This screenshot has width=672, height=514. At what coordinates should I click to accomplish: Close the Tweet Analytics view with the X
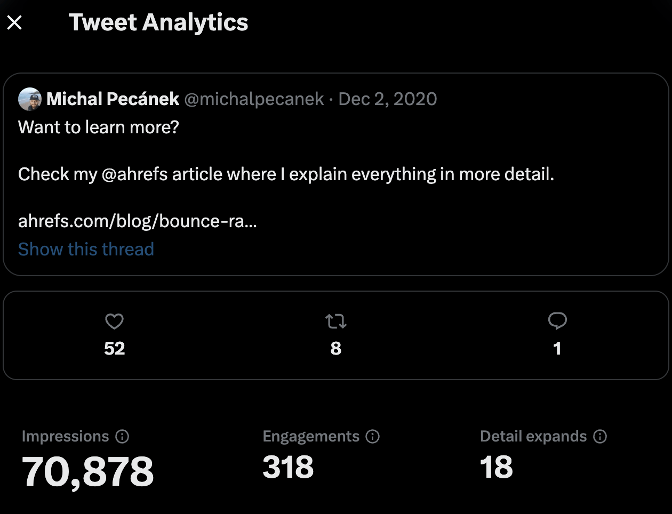[x=15, y=22]
